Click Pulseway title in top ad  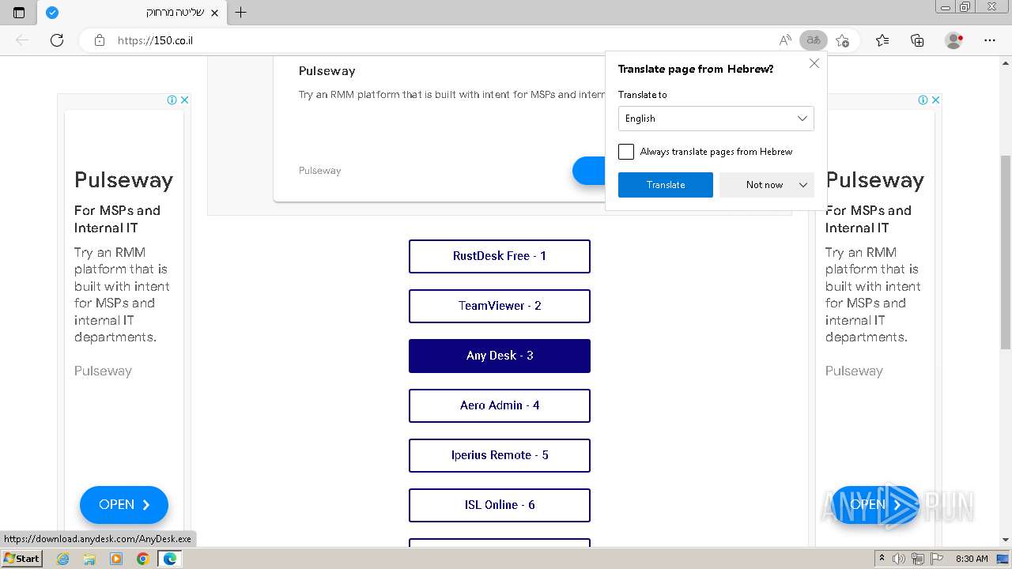pos(327,71)
